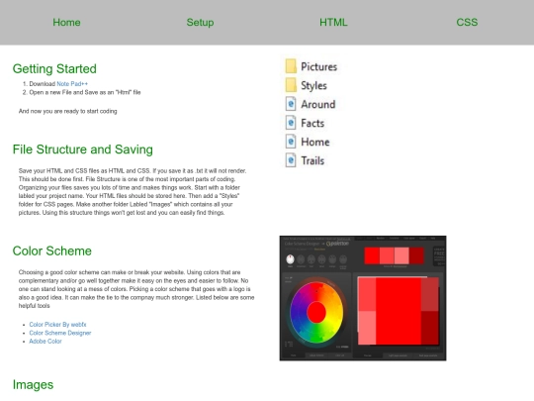The image size is (534, 401).
Task: Click the Color Scheme heading
Action: coord(52,251)
